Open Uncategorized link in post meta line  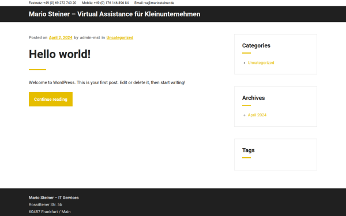click(x=120, y=37)
